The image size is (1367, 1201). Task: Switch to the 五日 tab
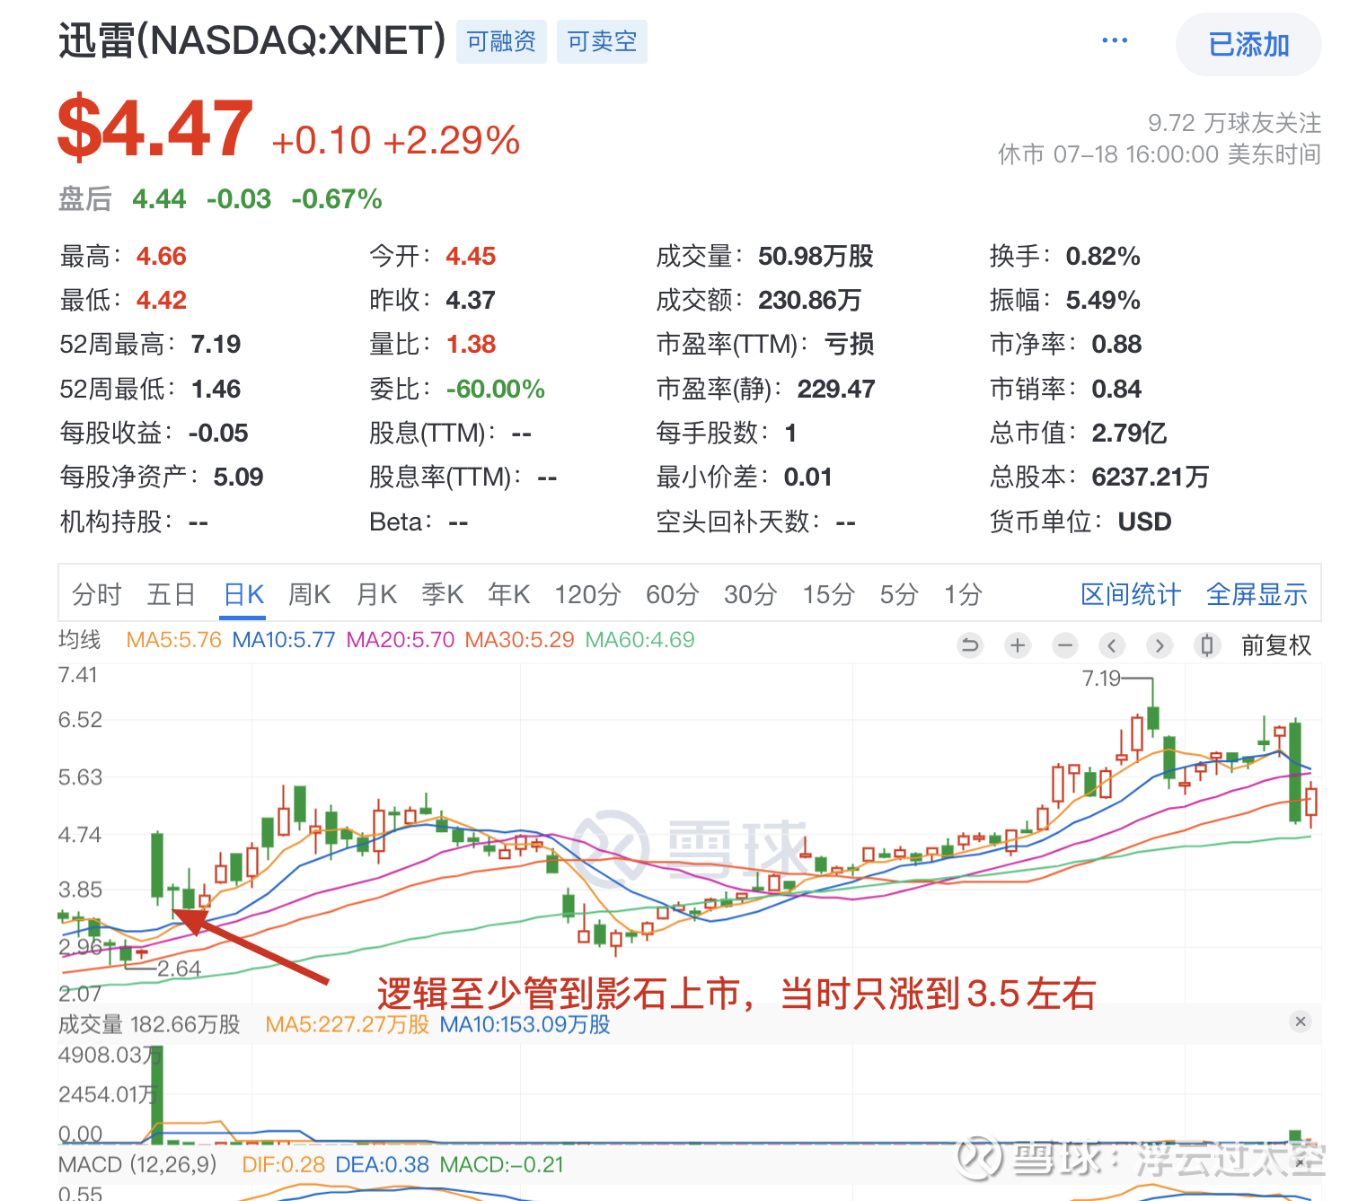172,594
